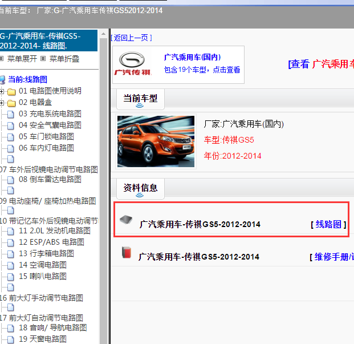Image resolution: width=354 pixels, height=344 pixels.
Task: Click red book icon beside 维修手册 entry
Action: click(x=127, y=252)
